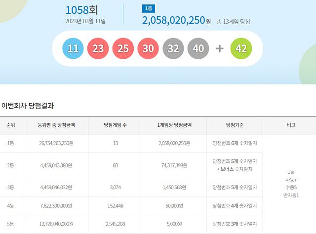316x234 pixels.
Task: Select the gray ball numbered 32
Action: pos(173,49)
